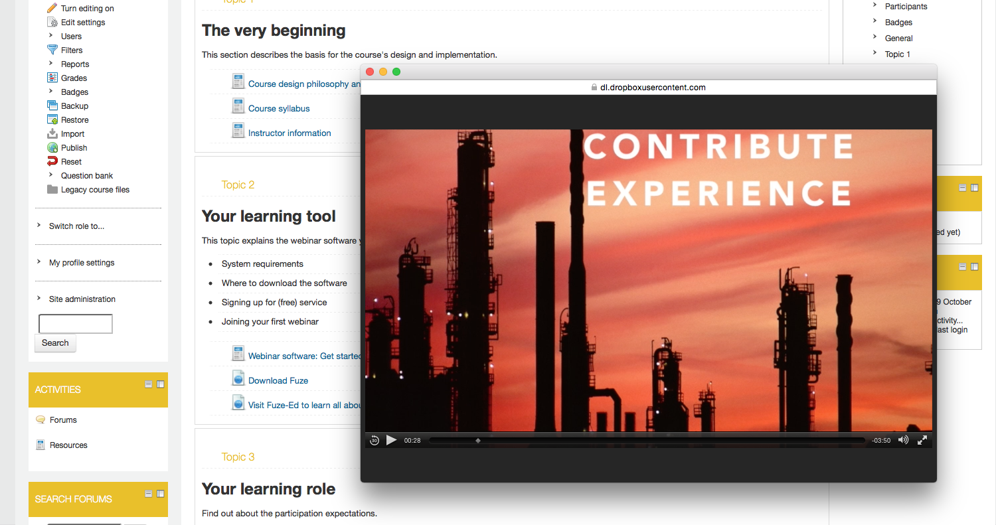Expand My profile settings section
This screenshot has height=525, width=996.
click(39, 262)
